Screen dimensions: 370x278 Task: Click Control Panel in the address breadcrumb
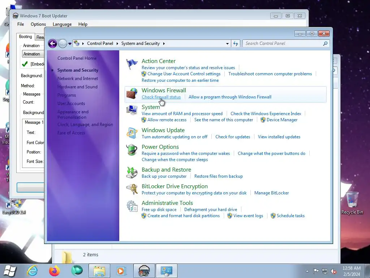tap(100, 43)
